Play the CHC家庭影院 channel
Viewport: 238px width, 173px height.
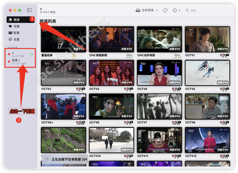pyautogui.click(x=111, y=39)
